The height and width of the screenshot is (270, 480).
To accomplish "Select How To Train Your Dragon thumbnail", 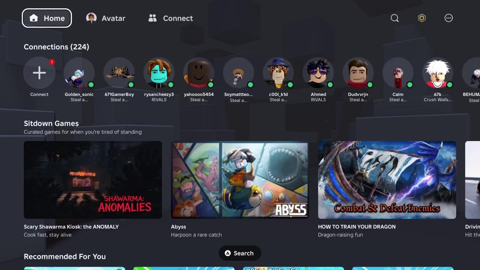I will [x=387, y=180].
